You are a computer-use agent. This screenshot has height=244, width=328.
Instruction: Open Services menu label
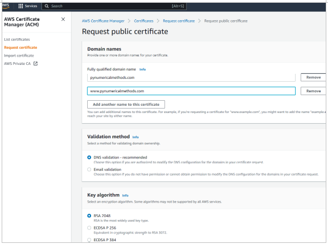point(31,6)
